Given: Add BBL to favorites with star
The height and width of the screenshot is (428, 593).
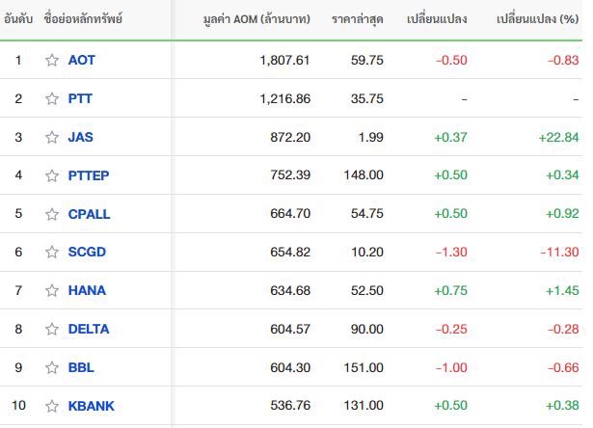Looking at the screenshot, I should (52, 367).
